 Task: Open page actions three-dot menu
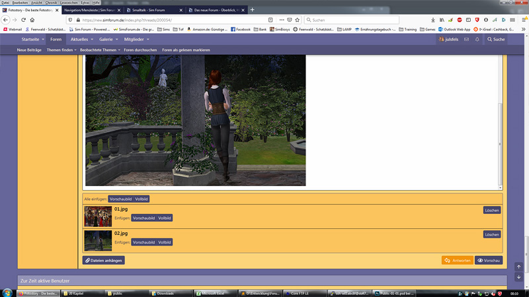[x=282, y=20]
